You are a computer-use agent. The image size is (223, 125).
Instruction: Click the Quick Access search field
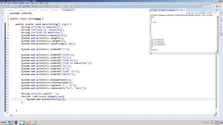(x=206, y=6)
